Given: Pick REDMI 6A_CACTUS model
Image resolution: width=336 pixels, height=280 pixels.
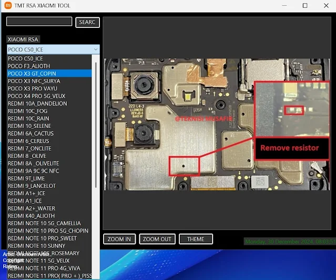Looking at the screenshot, I should point(49,134).
